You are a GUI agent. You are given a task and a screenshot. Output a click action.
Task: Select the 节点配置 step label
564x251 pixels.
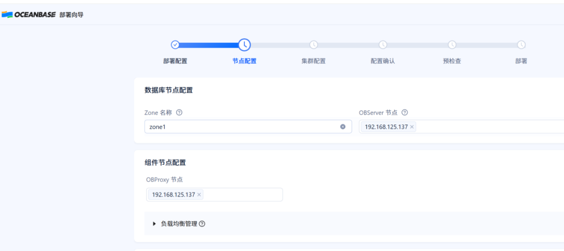pos(244,61)
